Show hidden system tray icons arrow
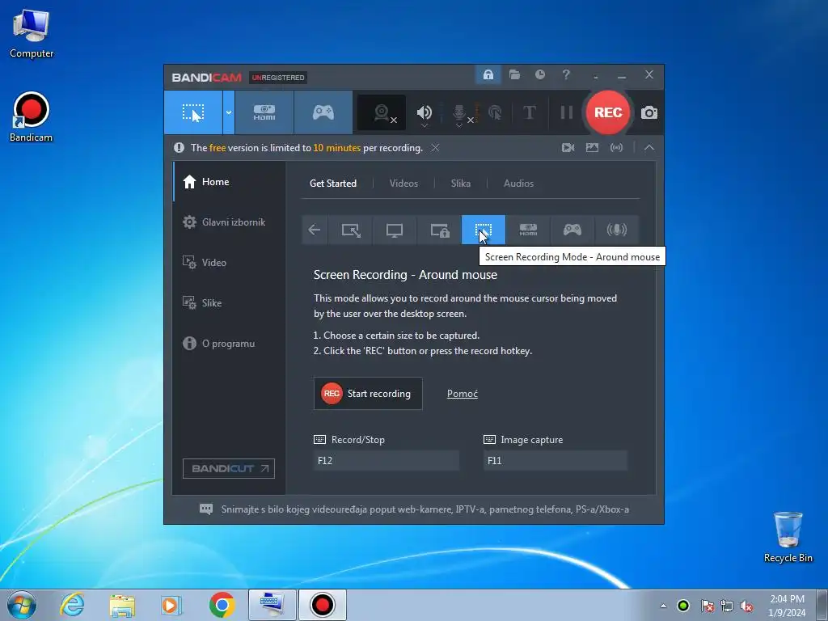828x621 pixels. 663,606
